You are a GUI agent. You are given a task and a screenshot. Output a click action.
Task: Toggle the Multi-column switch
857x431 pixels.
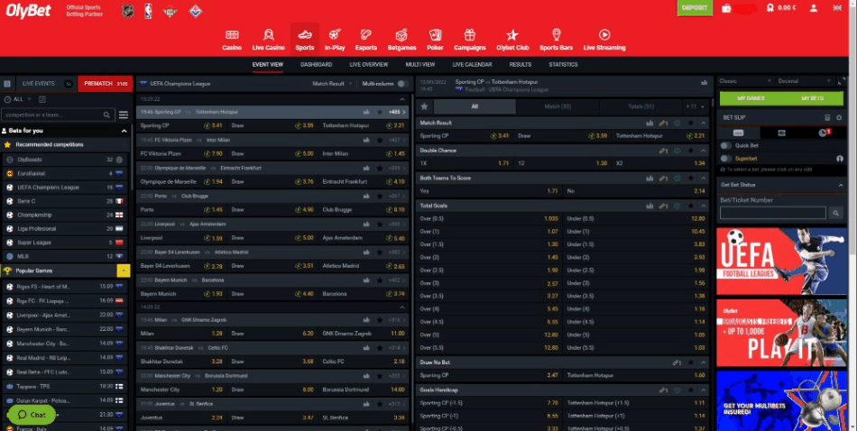point(403,84)
